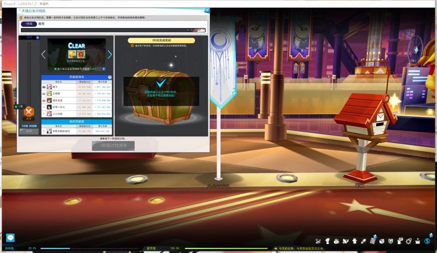This screenshot has height=253, width=437.
Task: Open the character portrait icon in bottom bar
Action: (x=327, y=241)
